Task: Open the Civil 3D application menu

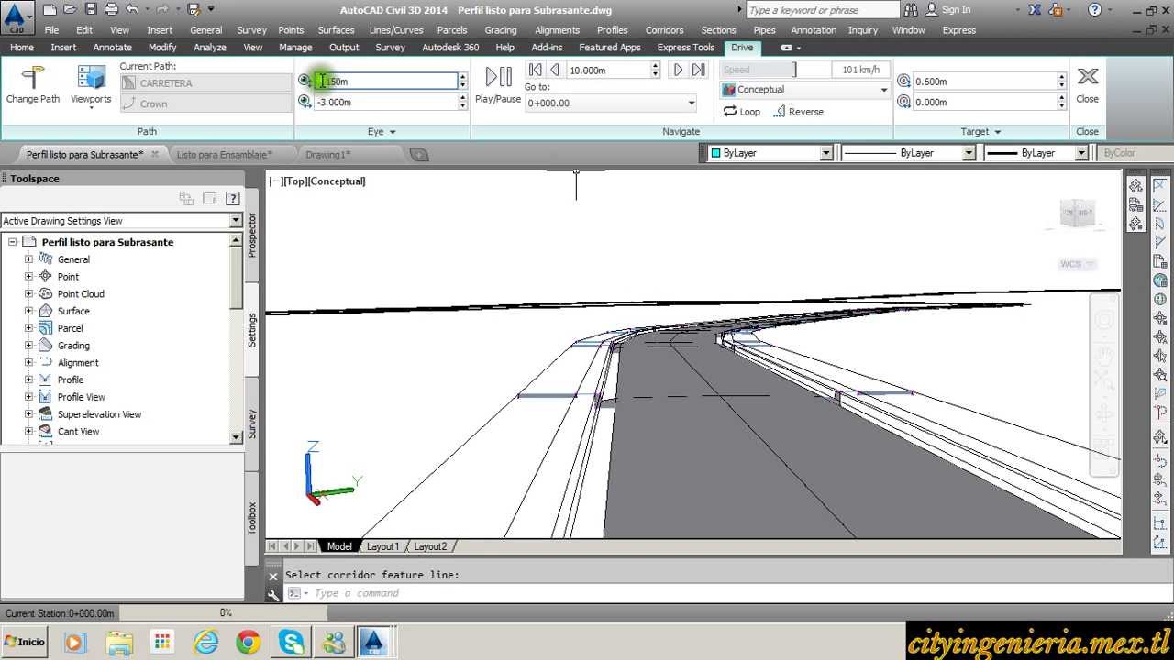Action: 17,16
